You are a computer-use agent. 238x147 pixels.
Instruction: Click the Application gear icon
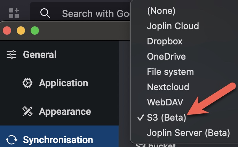click(27, 83)
